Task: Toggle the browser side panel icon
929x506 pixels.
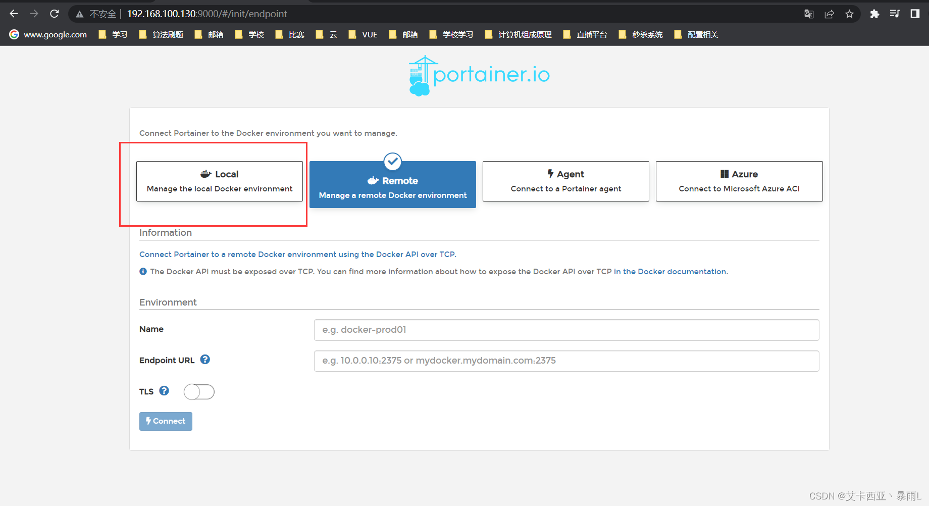Action: [x=915, y=14]
